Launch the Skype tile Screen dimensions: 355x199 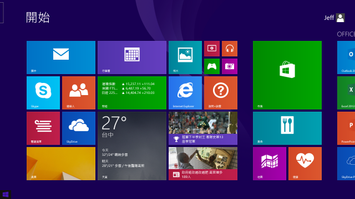(x=43, y=93)
